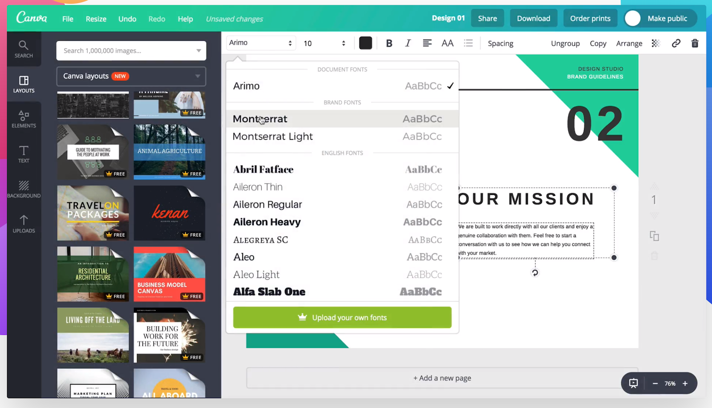
Task: Click the bulleted list icon in the toolbar
Action: point(468,43)
